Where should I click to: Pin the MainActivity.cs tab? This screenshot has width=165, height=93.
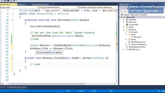coord(13,5)
